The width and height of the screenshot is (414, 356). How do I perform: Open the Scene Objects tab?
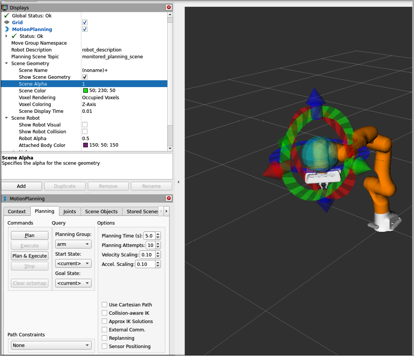(101, 211)
